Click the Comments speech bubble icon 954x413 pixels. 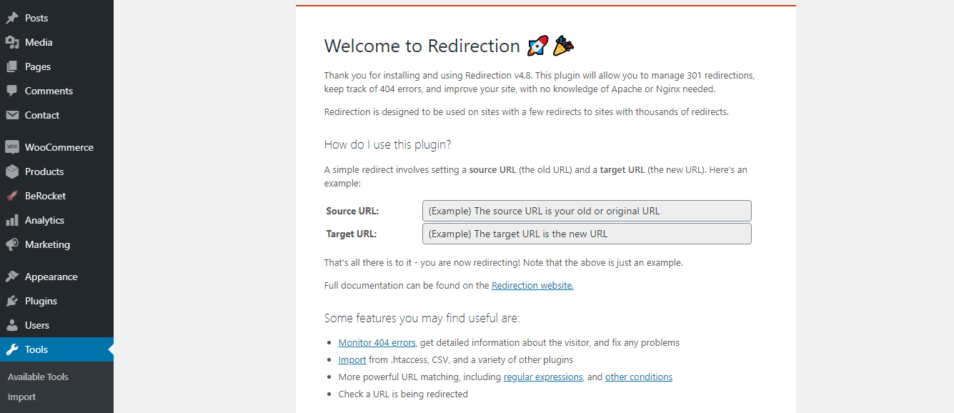[x=11, y=91]
